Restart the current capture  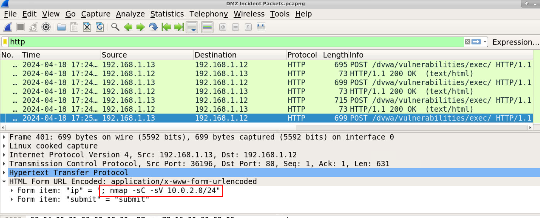coord(33,27)
